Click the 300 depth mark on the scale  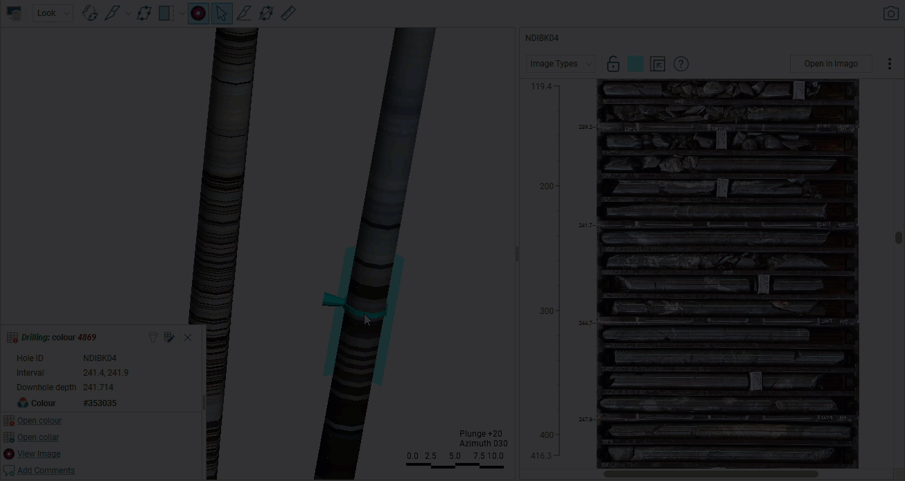[x=547, y=311]
